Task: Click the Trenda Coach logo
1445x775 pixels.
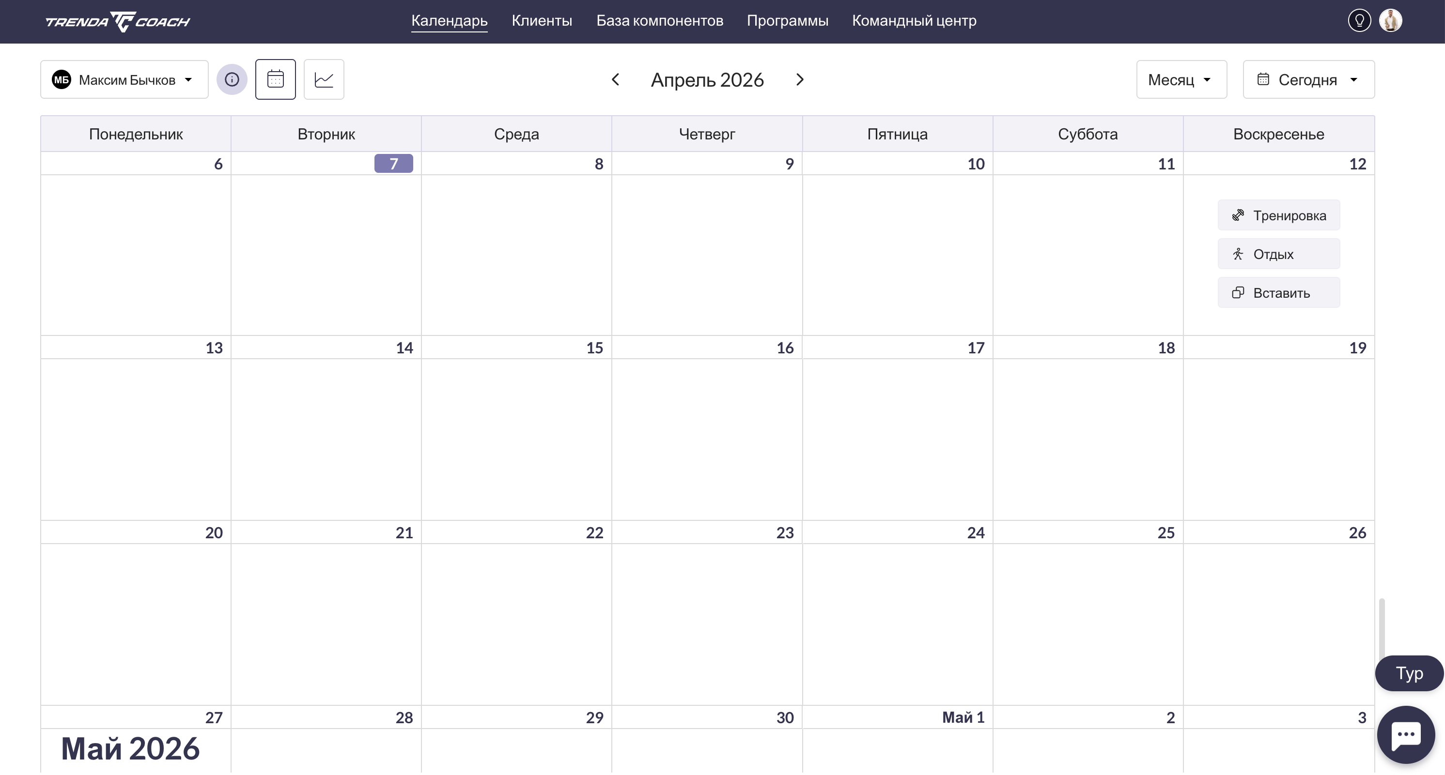Action: coord(118,21)
